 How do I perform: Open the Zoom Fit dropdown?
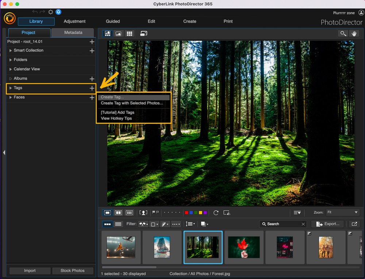tap(342, 212)
